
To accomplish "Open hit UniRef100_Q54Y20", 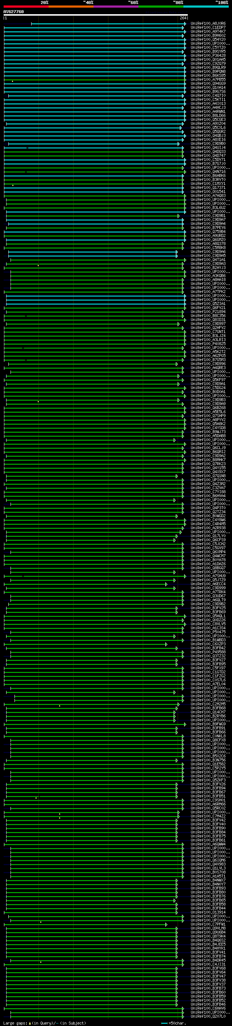I will (208, 39).
